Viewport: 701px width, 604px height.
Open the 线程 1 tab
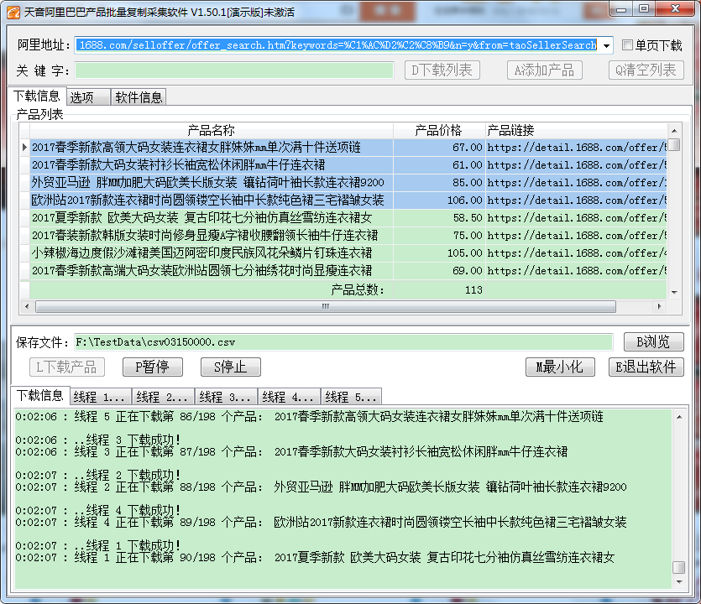(101, 397)
